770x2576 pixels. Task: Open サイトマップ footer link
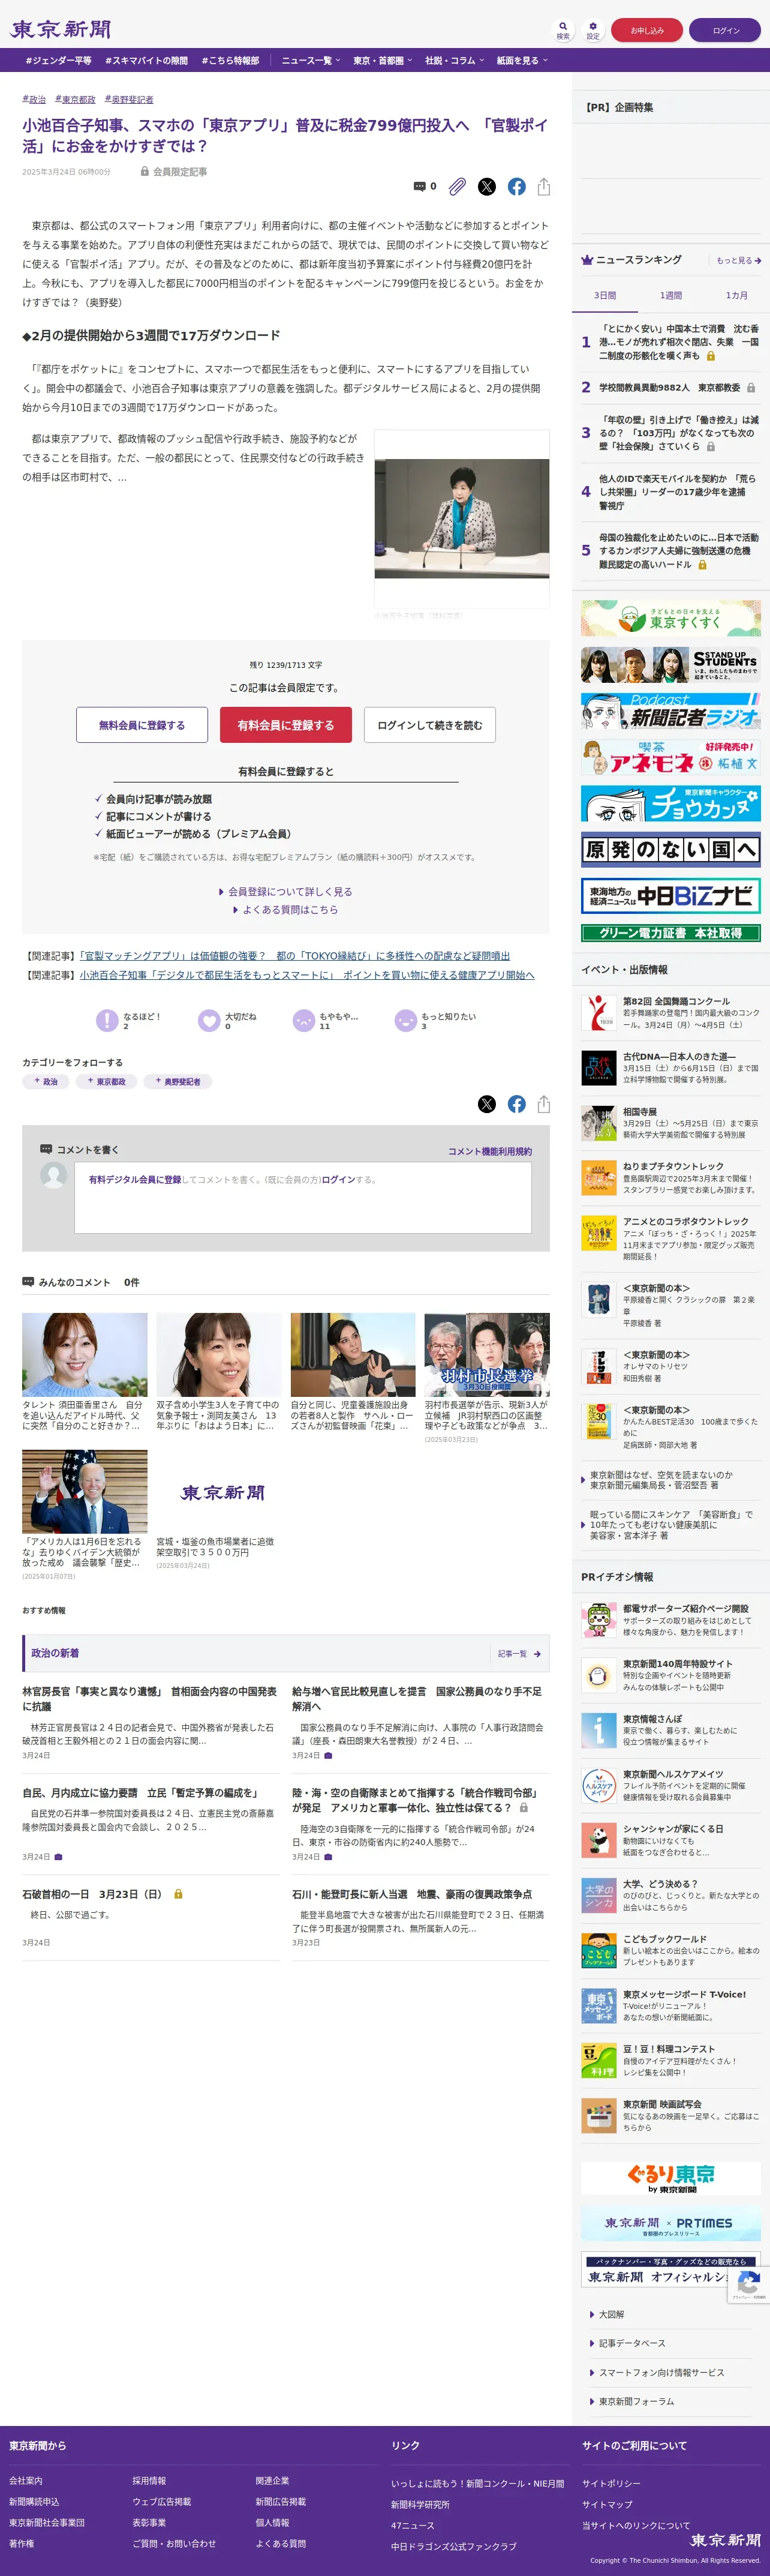coord(607,2504)
